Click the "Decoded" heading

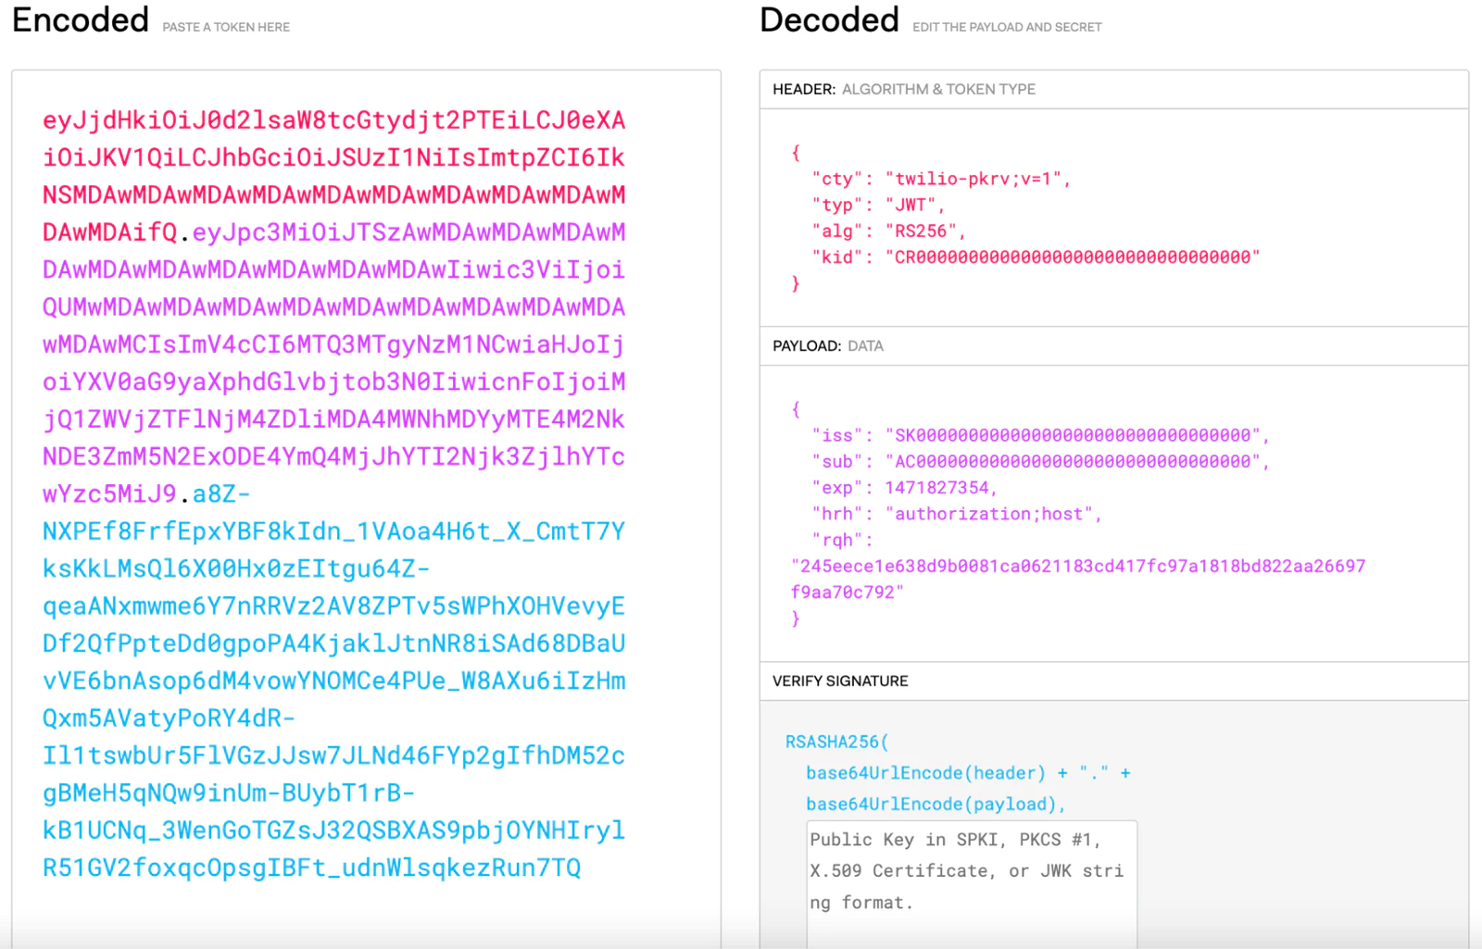[x=829, y=19]
